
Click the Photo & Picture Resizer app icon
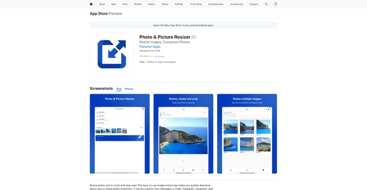click(x=112, y=54)
